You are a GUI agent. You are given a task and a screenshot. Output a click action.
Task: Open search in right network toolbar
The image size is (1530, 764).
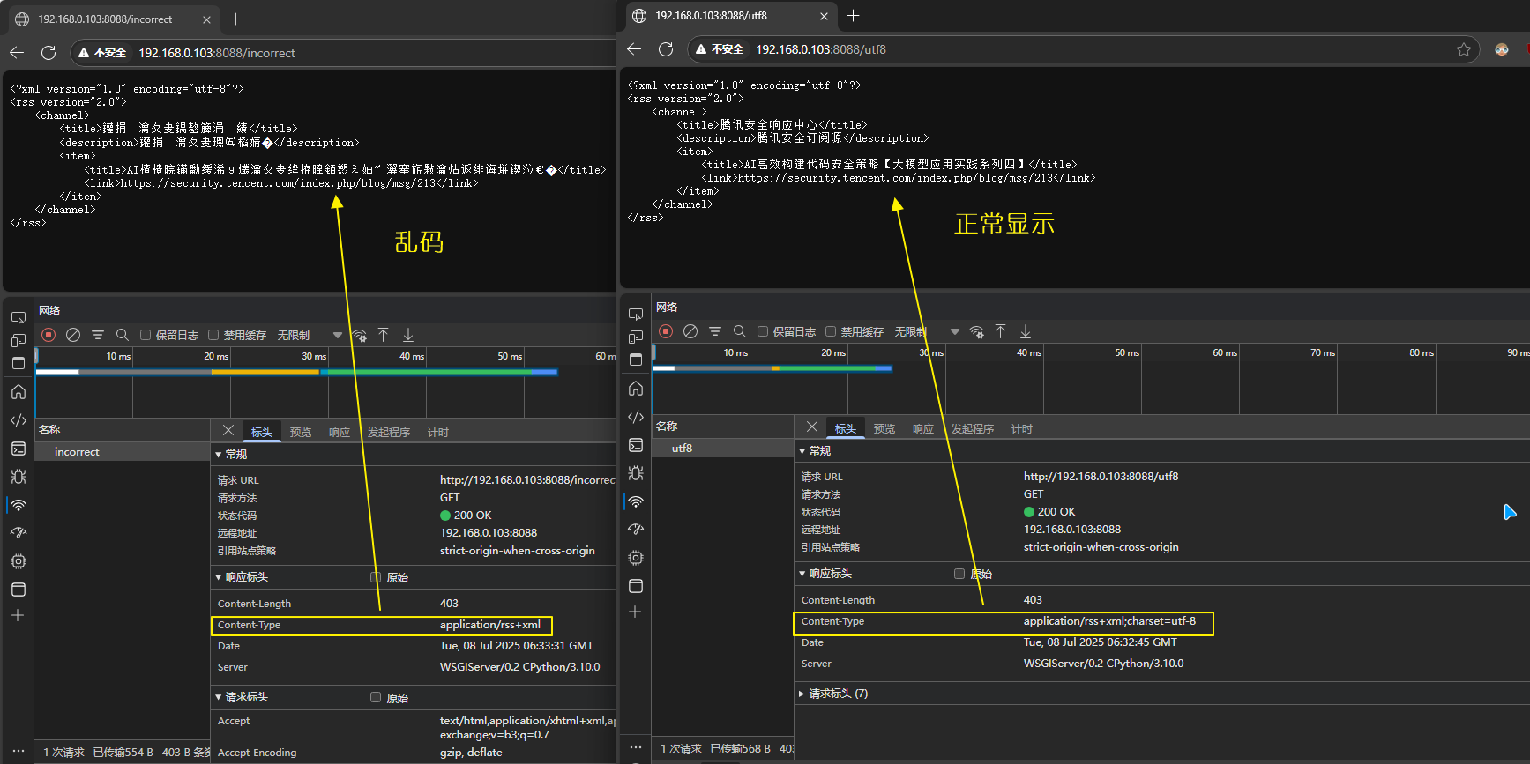pyautogui.click(x=740, y=331)
